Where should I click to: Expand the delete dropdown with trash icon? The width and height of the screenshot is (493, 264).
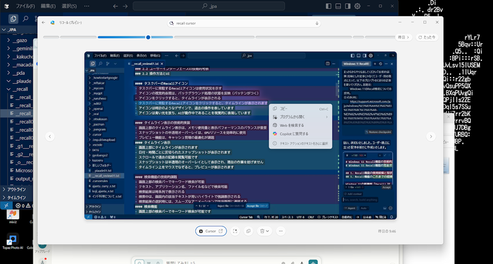click(264, 231)
